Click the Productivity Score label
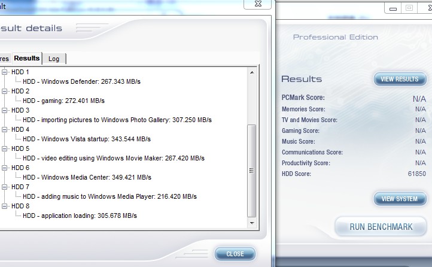 306,163
